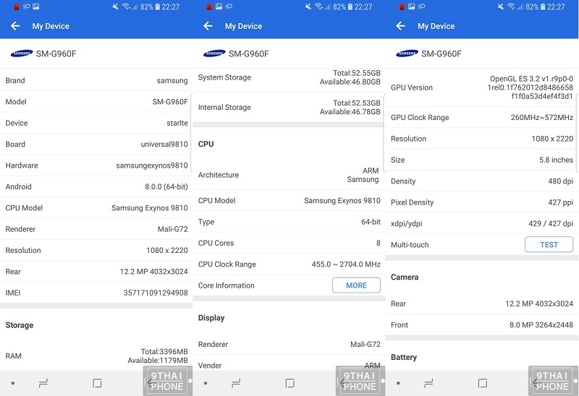The width and height of the screenshot is (579, 396).
Task: Click the TEST button for Multi-touch
Action: [x=549, y=245]
